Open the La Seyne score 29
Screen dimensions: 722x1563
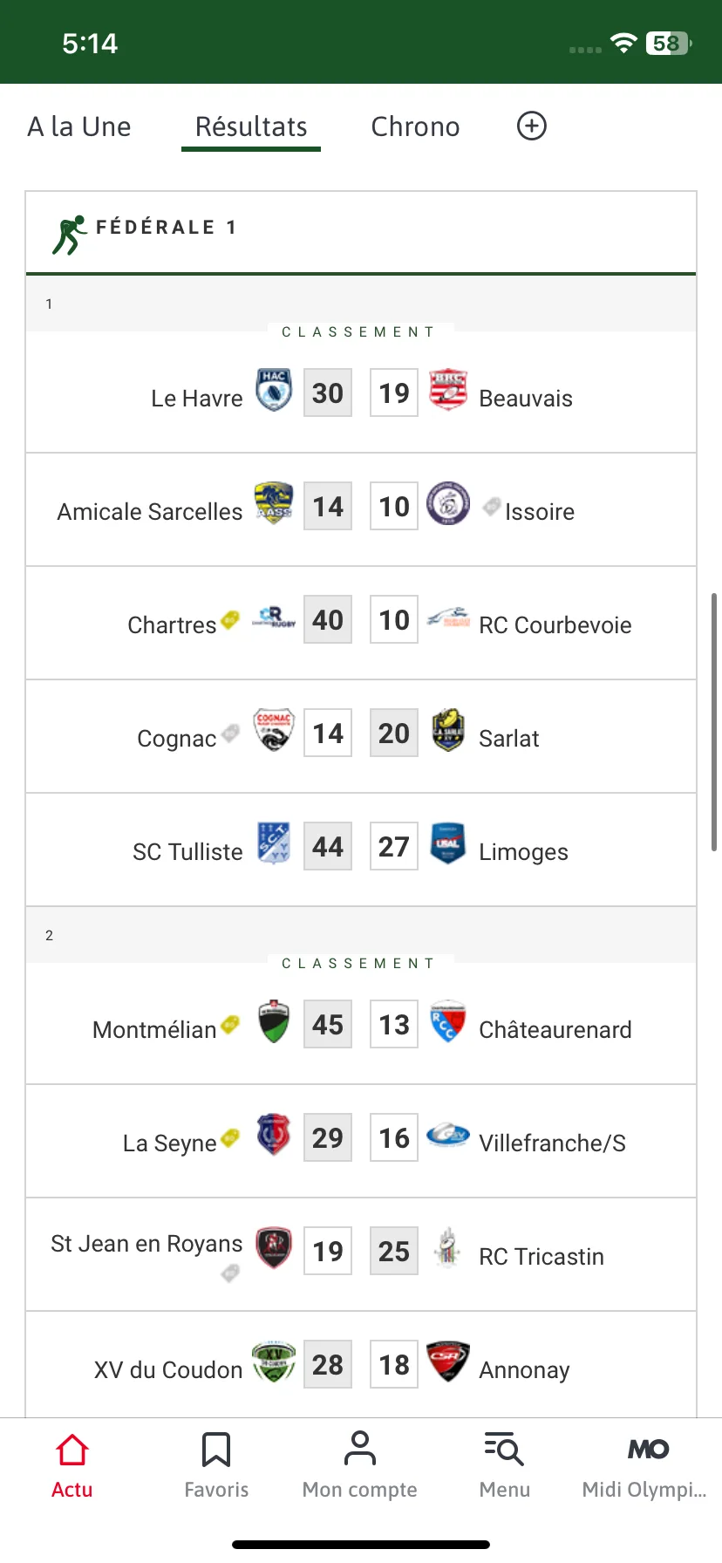tap(328, 1137)
